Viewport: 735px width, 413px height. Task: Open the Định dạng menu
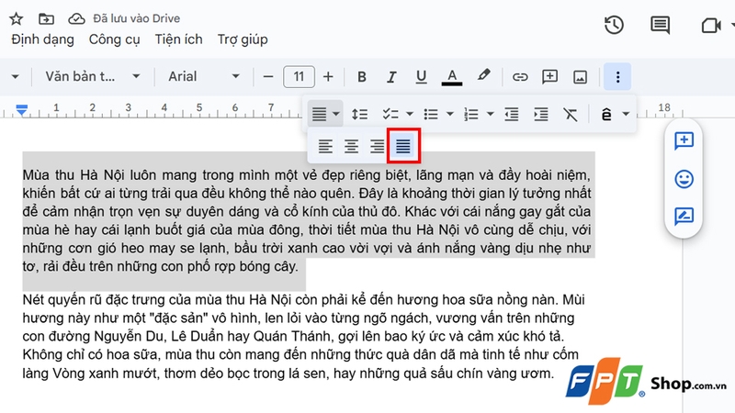pyautogui.click(x=42, y=39)
